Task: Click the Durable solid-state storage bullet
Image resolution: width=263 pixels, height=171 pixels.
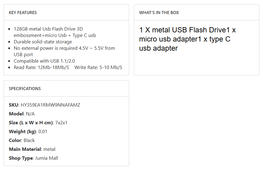Action: [x=43, y=42]
